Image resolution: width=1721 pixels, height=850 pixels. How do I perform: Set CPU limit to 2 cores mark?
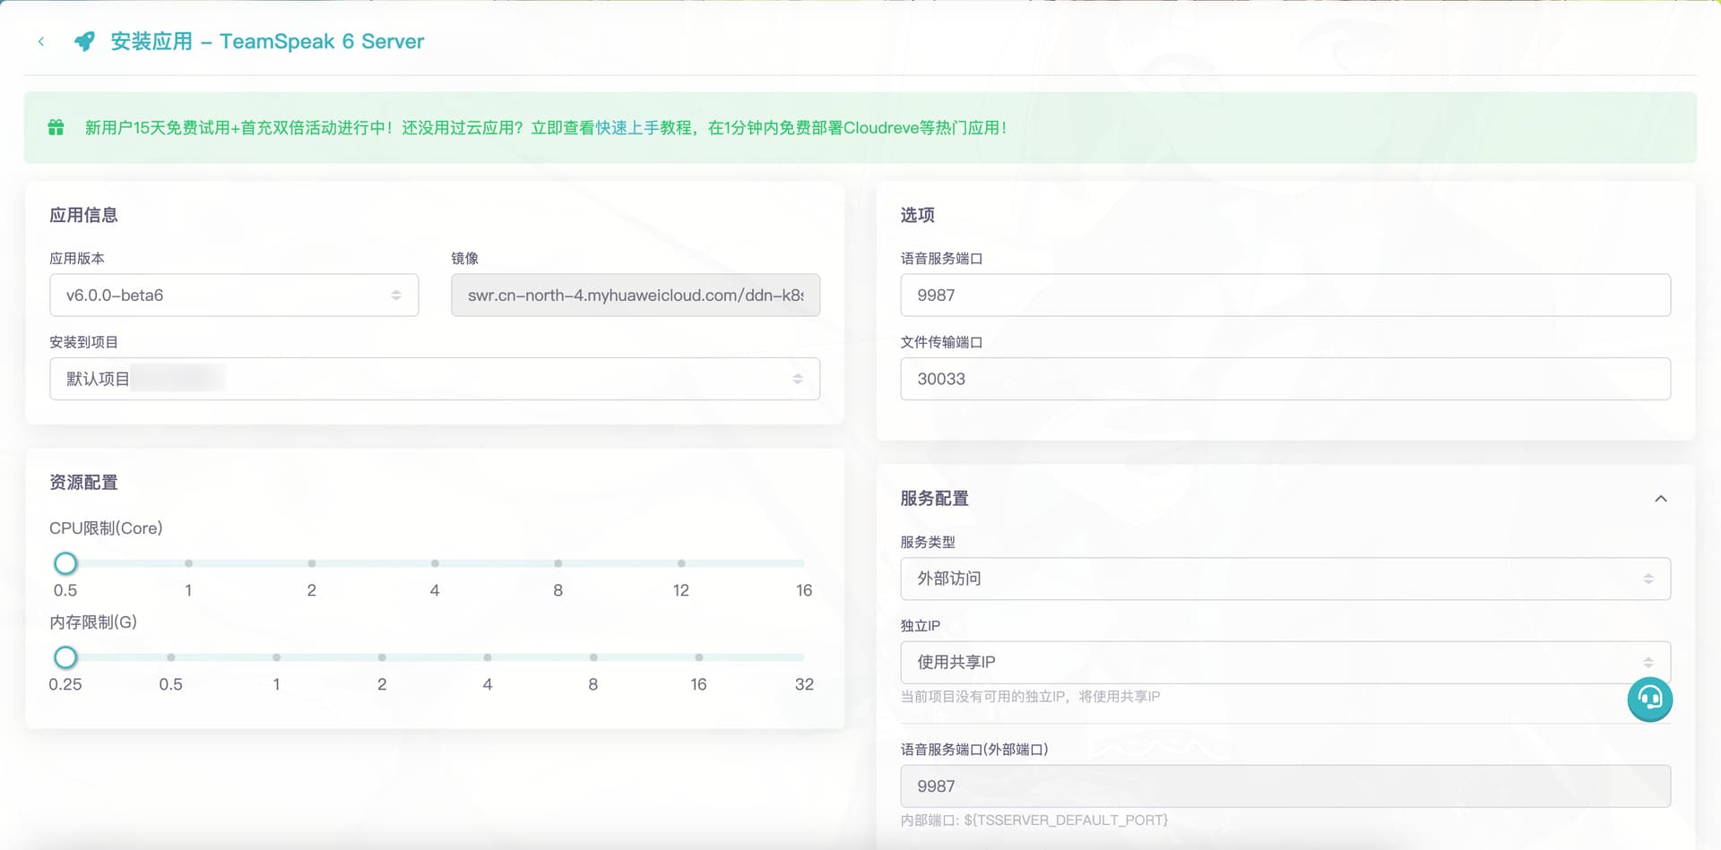pos(312,563)
